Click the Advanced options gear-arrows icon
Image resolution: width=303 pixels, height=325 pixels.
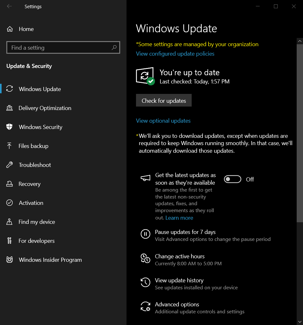coord(145,306)
